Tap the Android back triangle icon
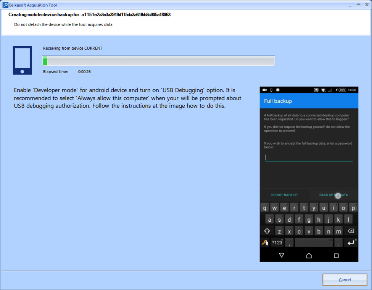The height and width of the screenshot is (290, 372). tap(282, 255)
